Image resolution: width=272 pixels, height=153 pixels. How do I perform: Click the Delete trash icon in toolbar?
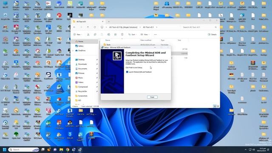pyautogui.click(x=122, y=34)
